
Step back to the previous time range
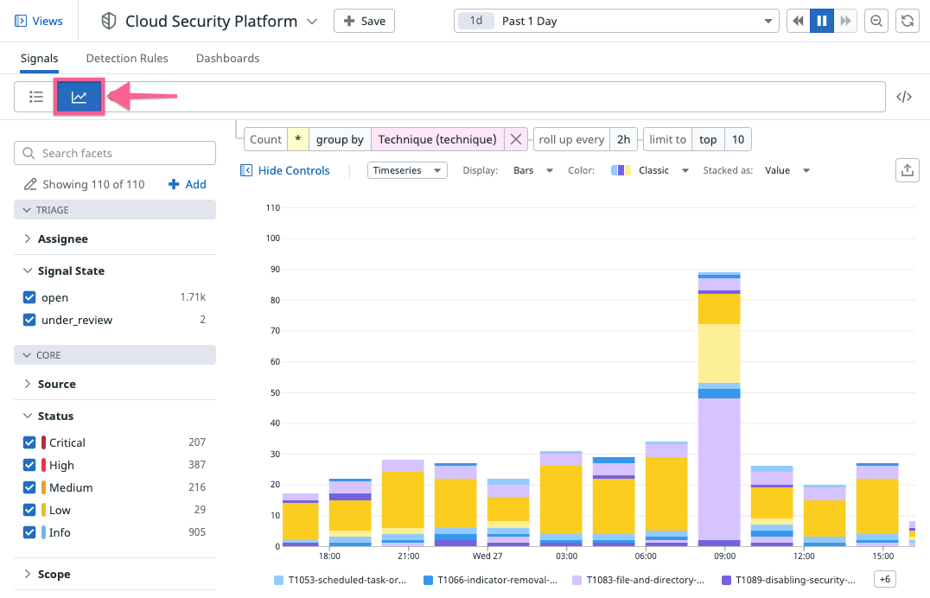[x=798, y=21]
